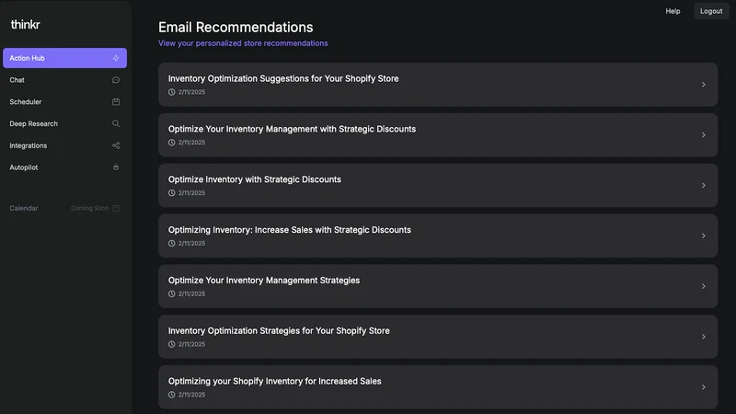Open 'Optimize Your Inventory Management Strategies' email
Viewport: 736px width, 414px height.
438,286
